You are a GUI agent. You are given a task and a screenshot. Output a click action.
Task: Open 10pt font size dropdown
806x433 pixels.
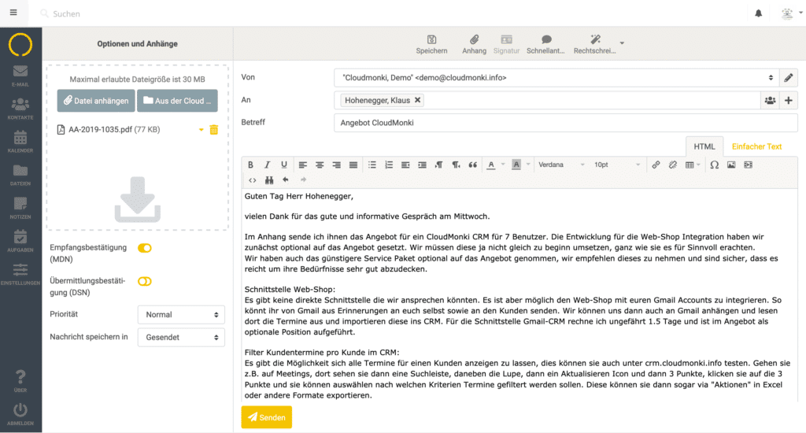tap(617, 165)
